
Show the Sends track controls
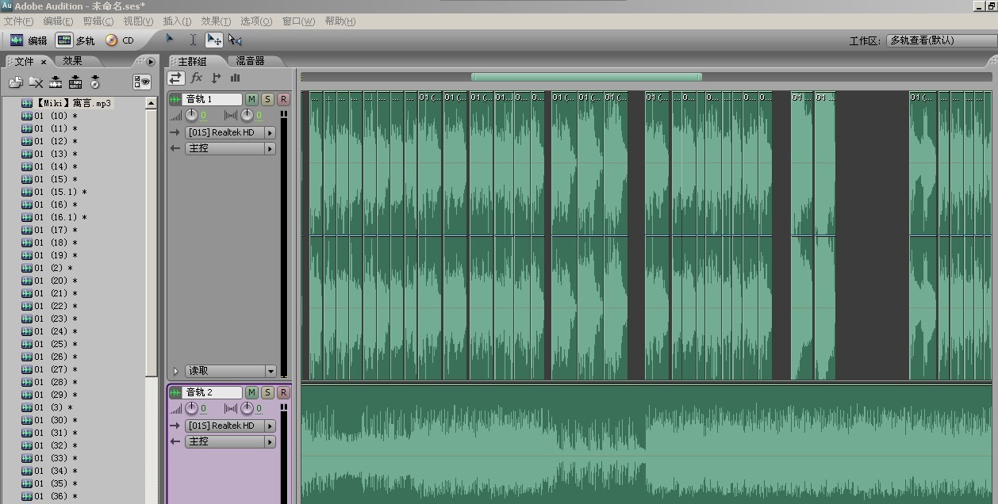tap(216, 78)
